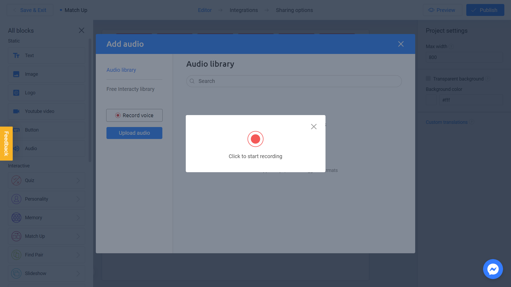Select the Free Interacty library option

pyautogui.click(x=130, y=89)
